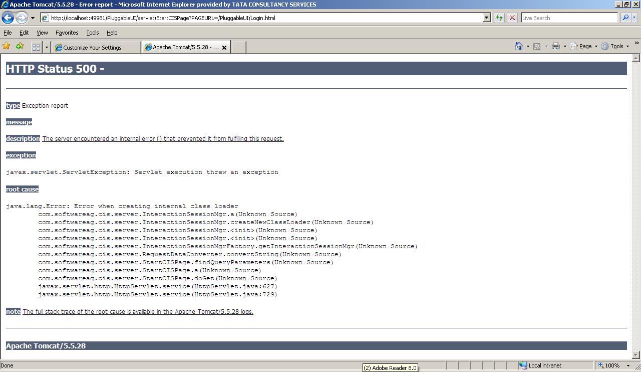Open the Page menu button
The image size is (641, 372).
tap(584, 46)
